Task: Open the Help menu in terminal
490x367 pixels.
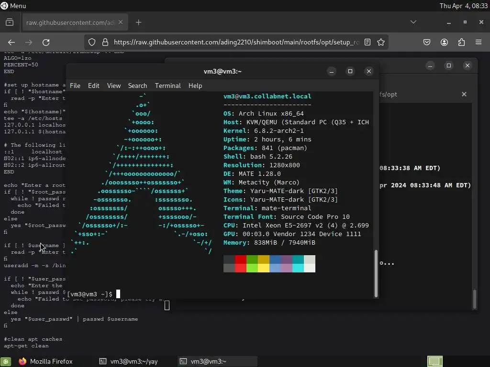Action: pyautogui.click(x=195, y=86)
